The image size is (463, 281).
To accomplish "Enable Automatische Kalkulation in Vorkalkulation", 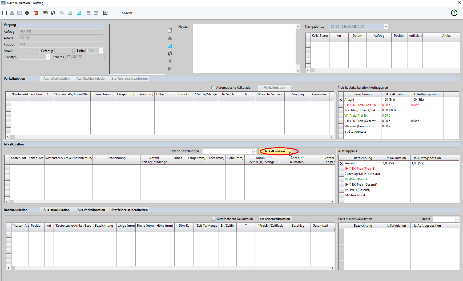I will click(213, 88).
